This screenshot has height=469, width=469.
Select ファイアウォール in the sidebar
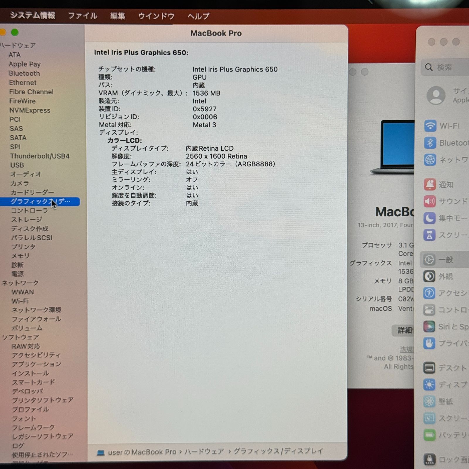pos(37,319)
